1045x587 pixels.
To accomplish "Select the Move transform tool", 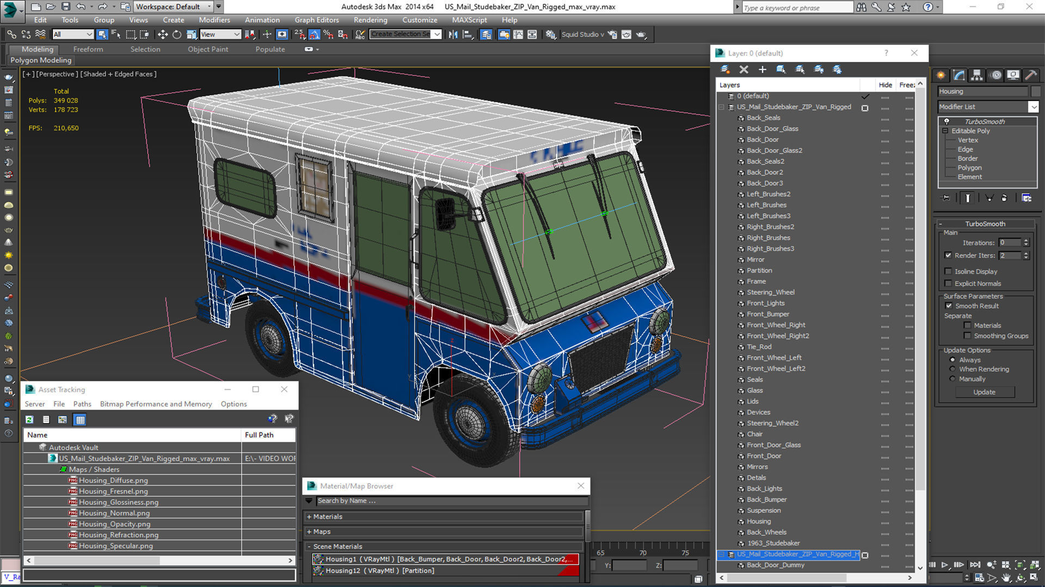I will click(x=162, y=34).
